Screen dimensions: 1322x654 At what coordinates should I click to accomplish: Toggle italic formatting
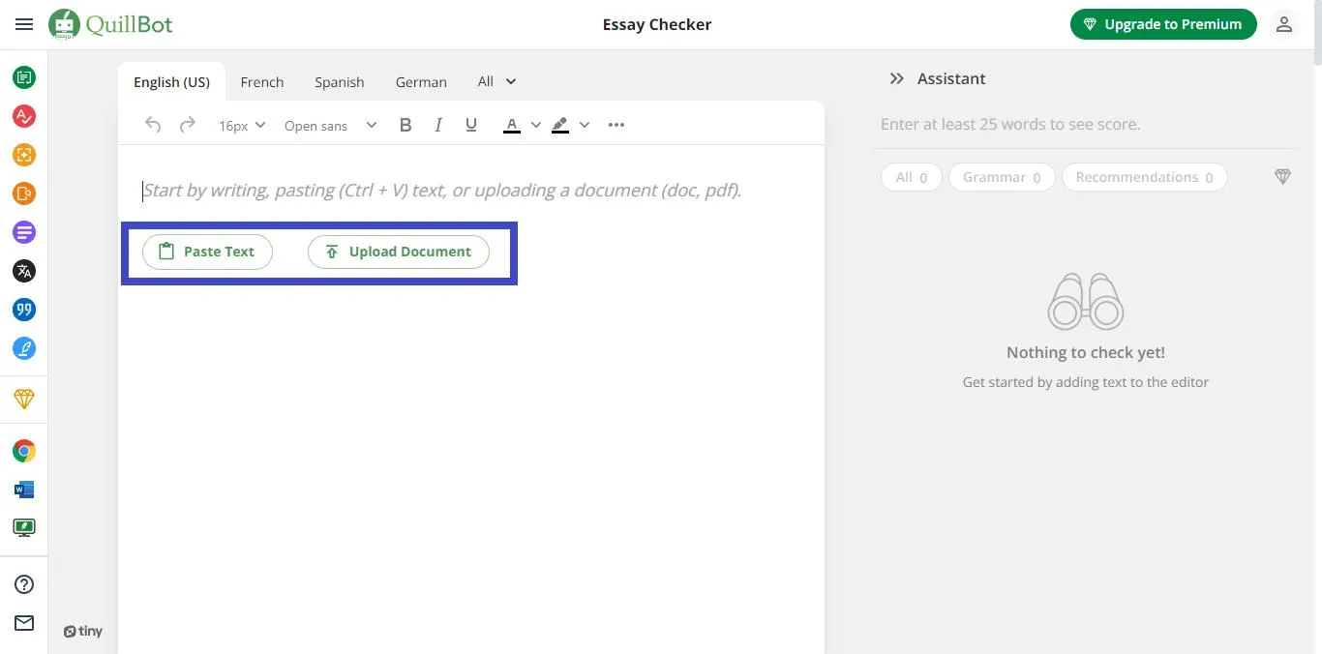437,125
